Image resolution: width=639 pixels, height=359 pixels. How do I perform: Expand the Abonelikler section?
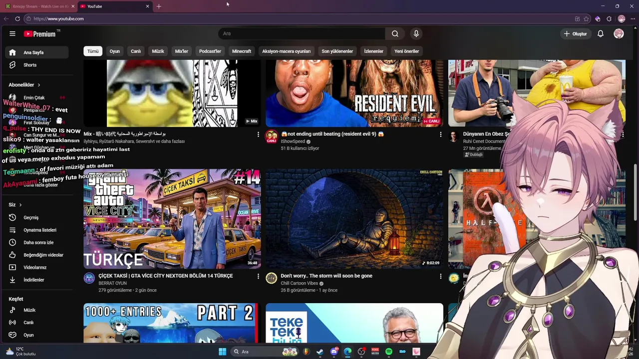[24, 85]
